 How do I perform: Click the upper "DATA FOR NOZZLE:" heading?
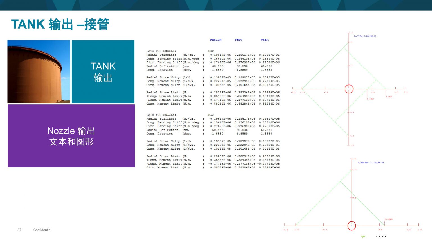coord(161,51)
